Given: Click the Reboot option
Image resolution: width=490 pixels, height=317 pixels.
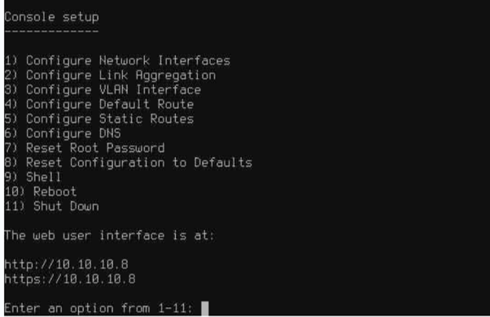Looking at the screenshot, I should coord(41,192).
